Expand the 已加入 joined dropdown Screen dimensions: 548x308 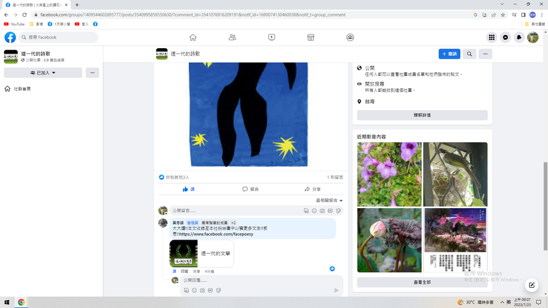43,73
